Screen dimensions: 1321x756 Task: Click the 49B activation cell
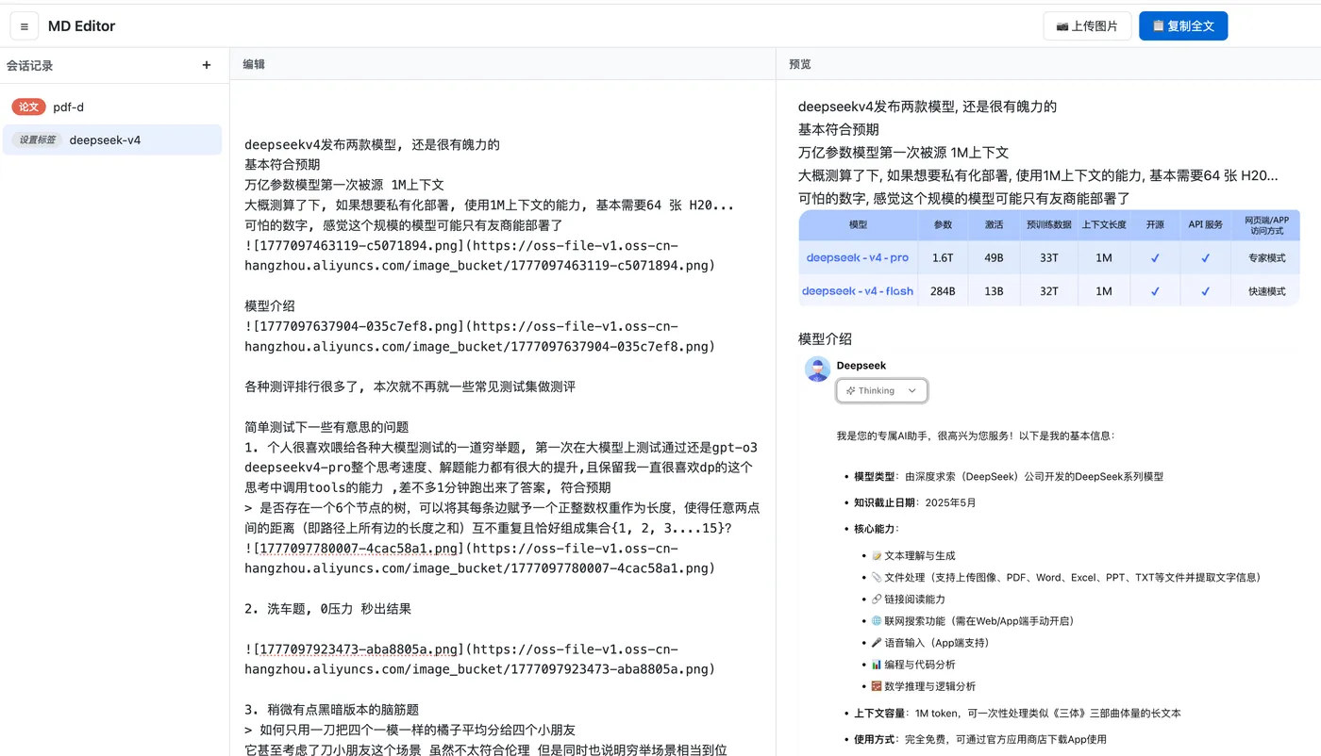tap(994, 257)
